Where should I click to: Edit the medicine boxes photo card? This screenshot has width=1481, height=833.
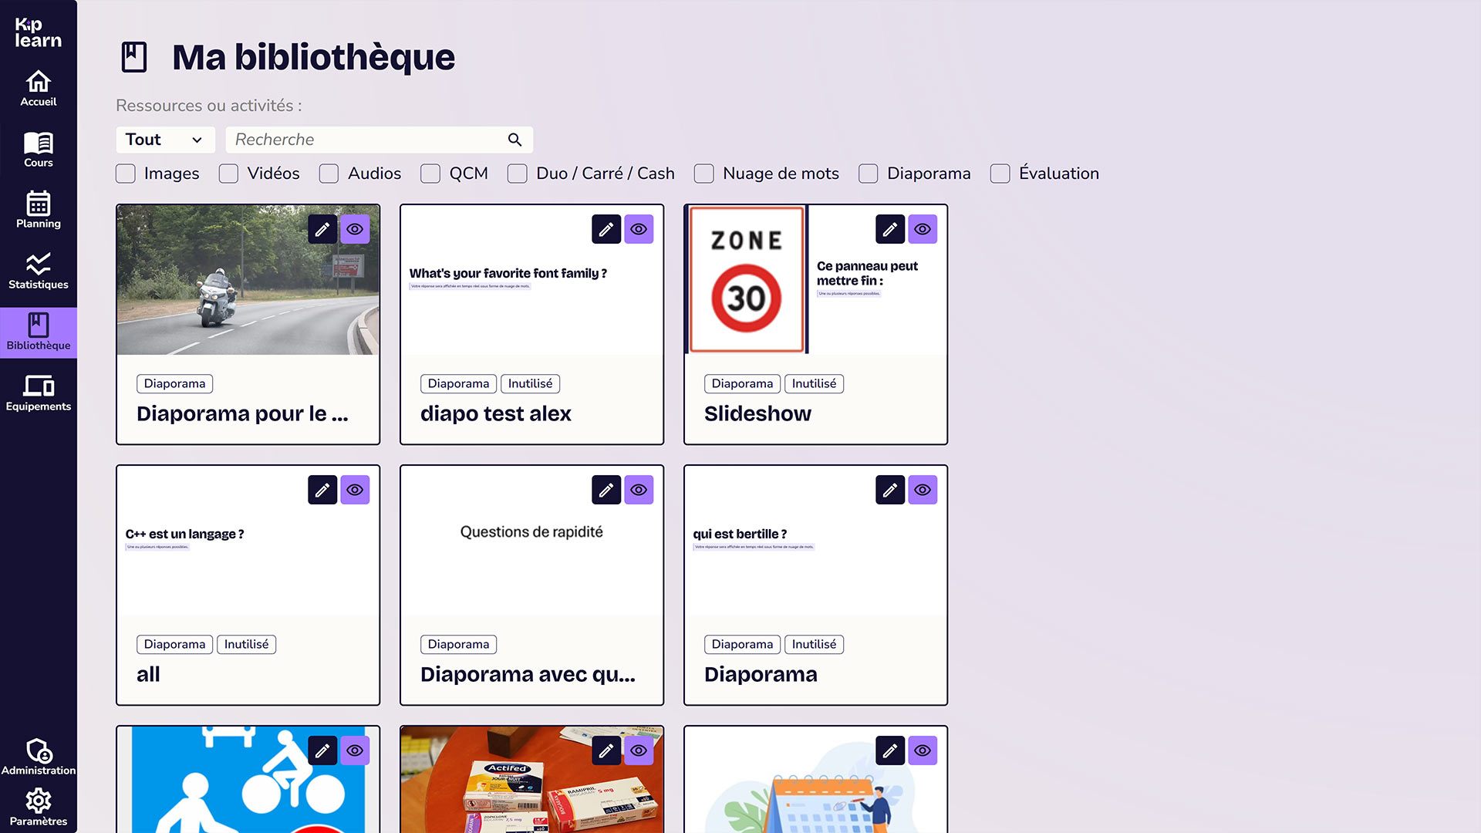tap(606, 750)
